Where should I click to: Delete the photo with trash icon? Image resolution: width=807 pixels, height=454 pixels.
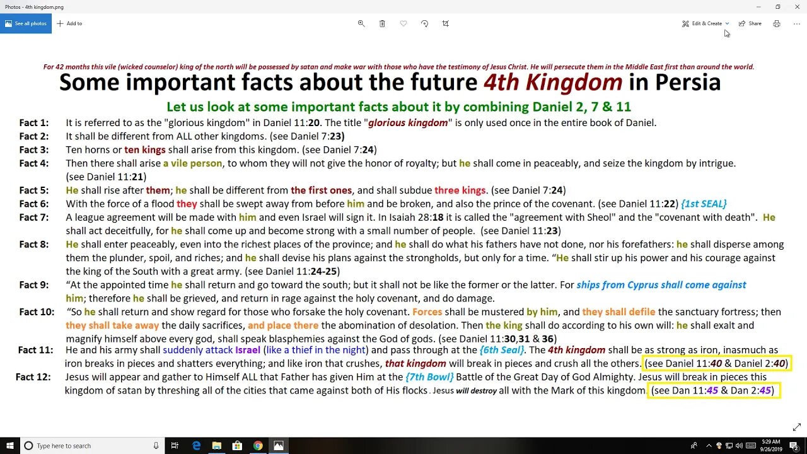click(x=382, y=23)
